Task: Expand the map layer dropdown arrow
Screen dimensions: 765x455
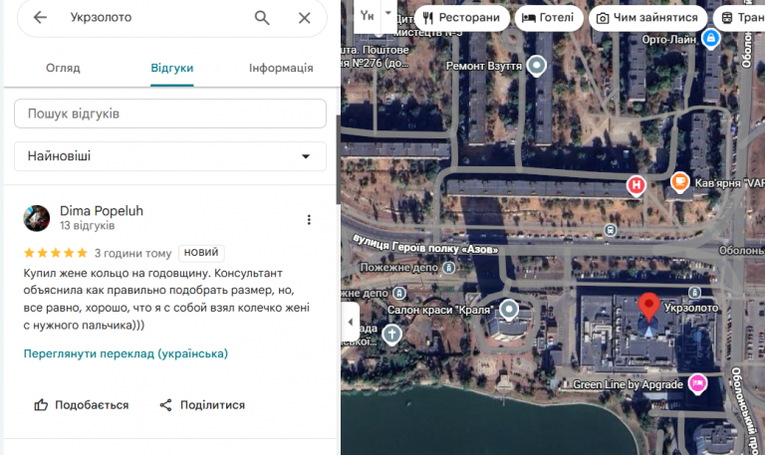Action: point(388,13)
